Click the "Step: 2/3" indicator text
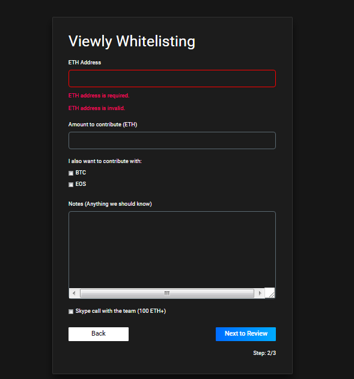Viewport: 354px width, 379px height. pyautogui.click(x=264, y=353)
